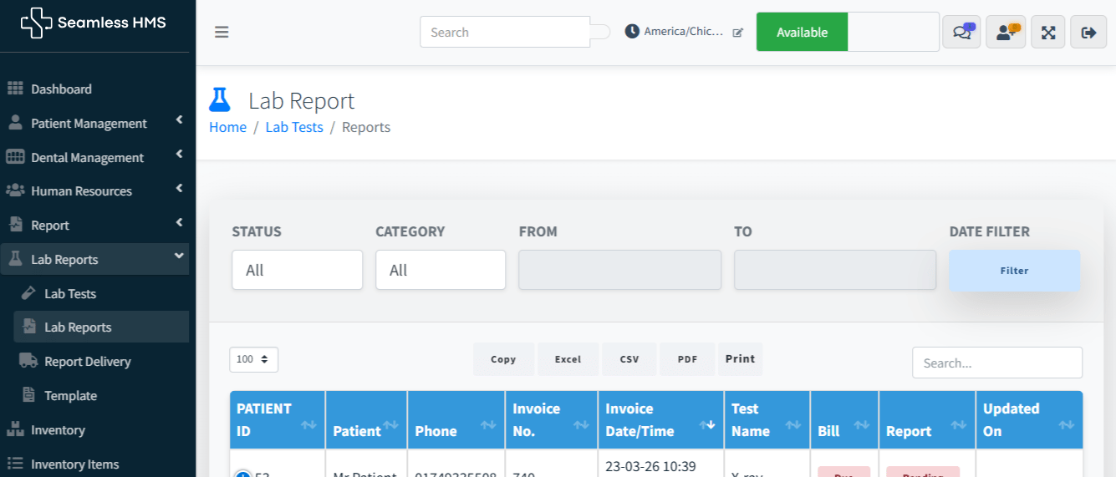Open the Status dropdown
The width and height of the screenshot is (1116, 477).
tap(297, 270)
